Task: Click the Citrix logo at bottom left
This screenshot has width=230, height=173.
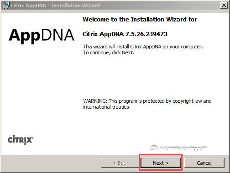Action: 21,140
